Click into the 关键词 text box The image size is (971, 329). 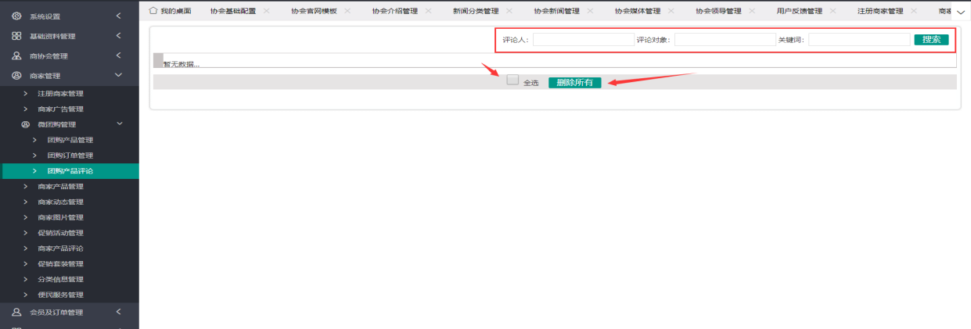[858, 40]
